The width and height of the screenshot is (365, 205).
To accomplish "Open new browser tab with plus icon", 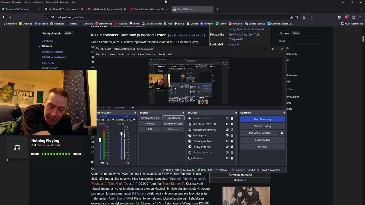I will click(217, 9).
